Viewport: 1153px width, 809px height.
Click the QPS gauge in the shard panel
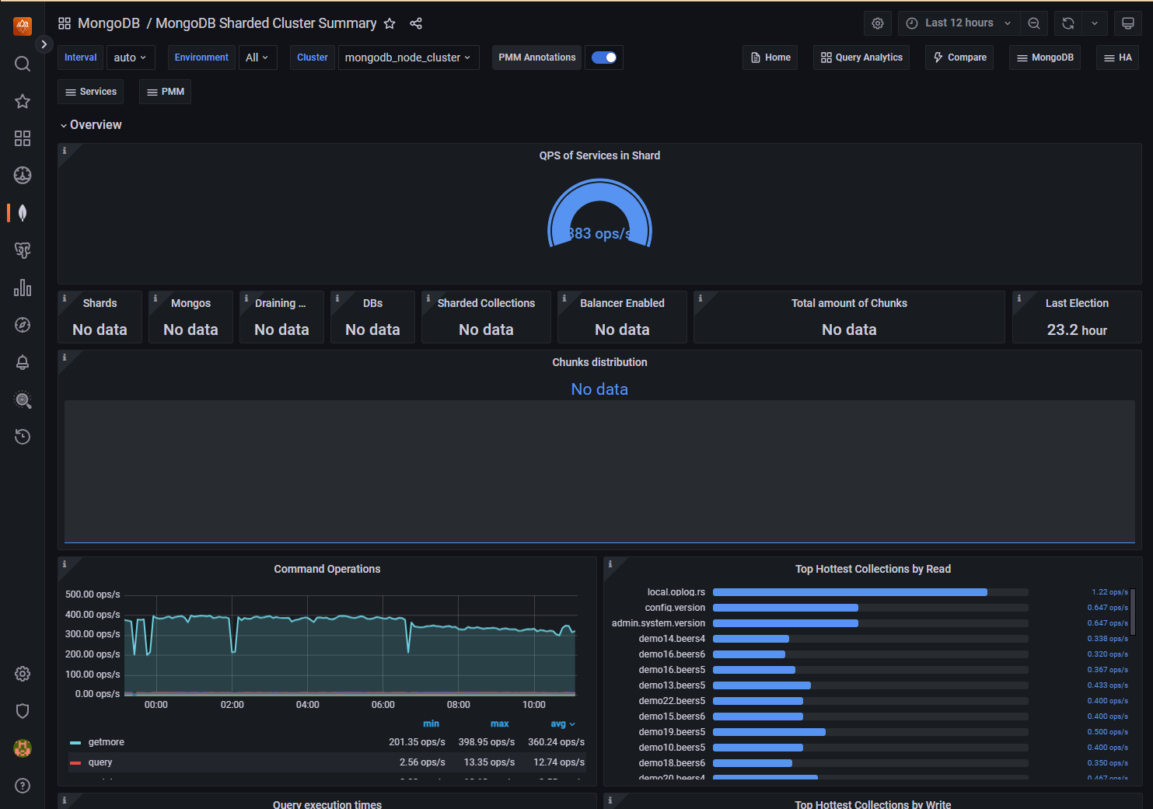click(599, 214)
